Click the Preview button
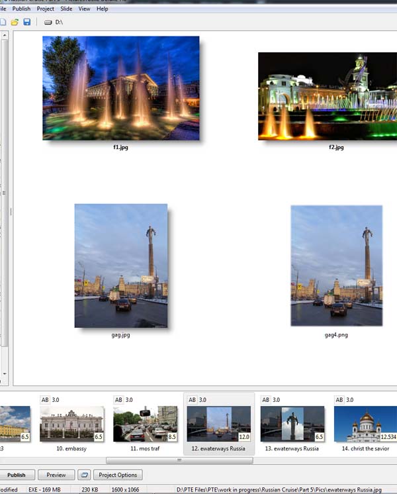 pyautogui.click(x=56, y=475)
